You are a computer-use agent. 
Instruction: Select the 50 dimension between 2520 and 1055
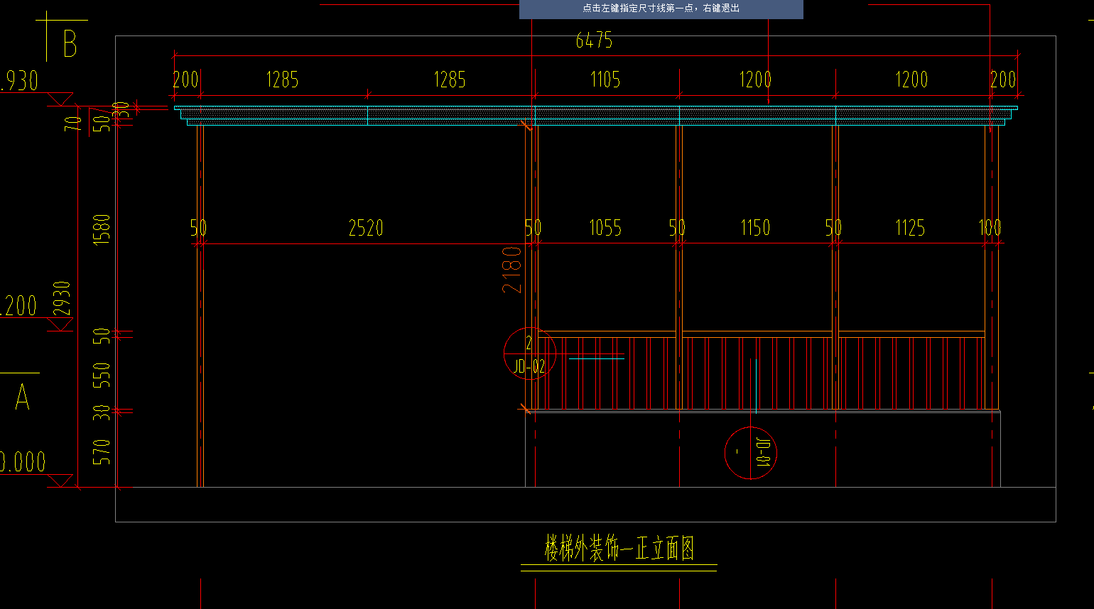[533, 228]
